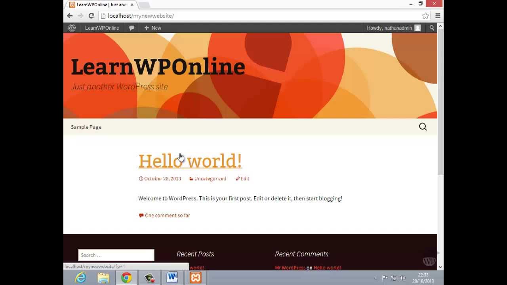
Task: Open the Sample Page menu item
Action: tap(86, 127)
